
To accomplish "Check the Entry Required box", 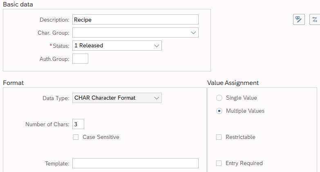I will (219, 163).
